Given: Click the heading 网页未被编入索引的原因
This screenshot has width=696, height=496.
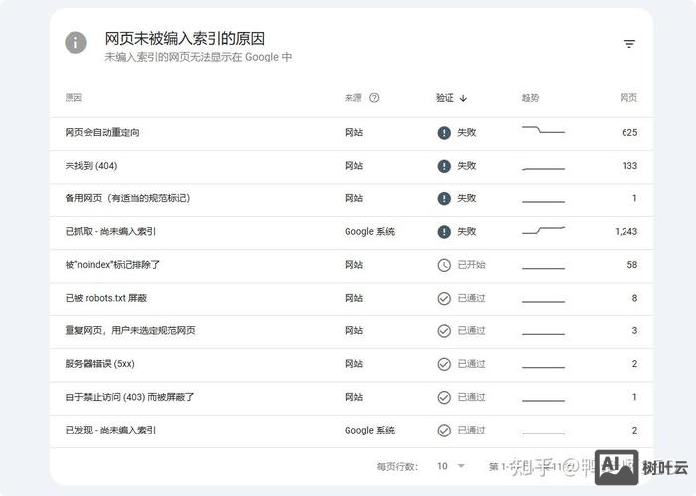Looking at the screenshot, I should pos(185,38).
